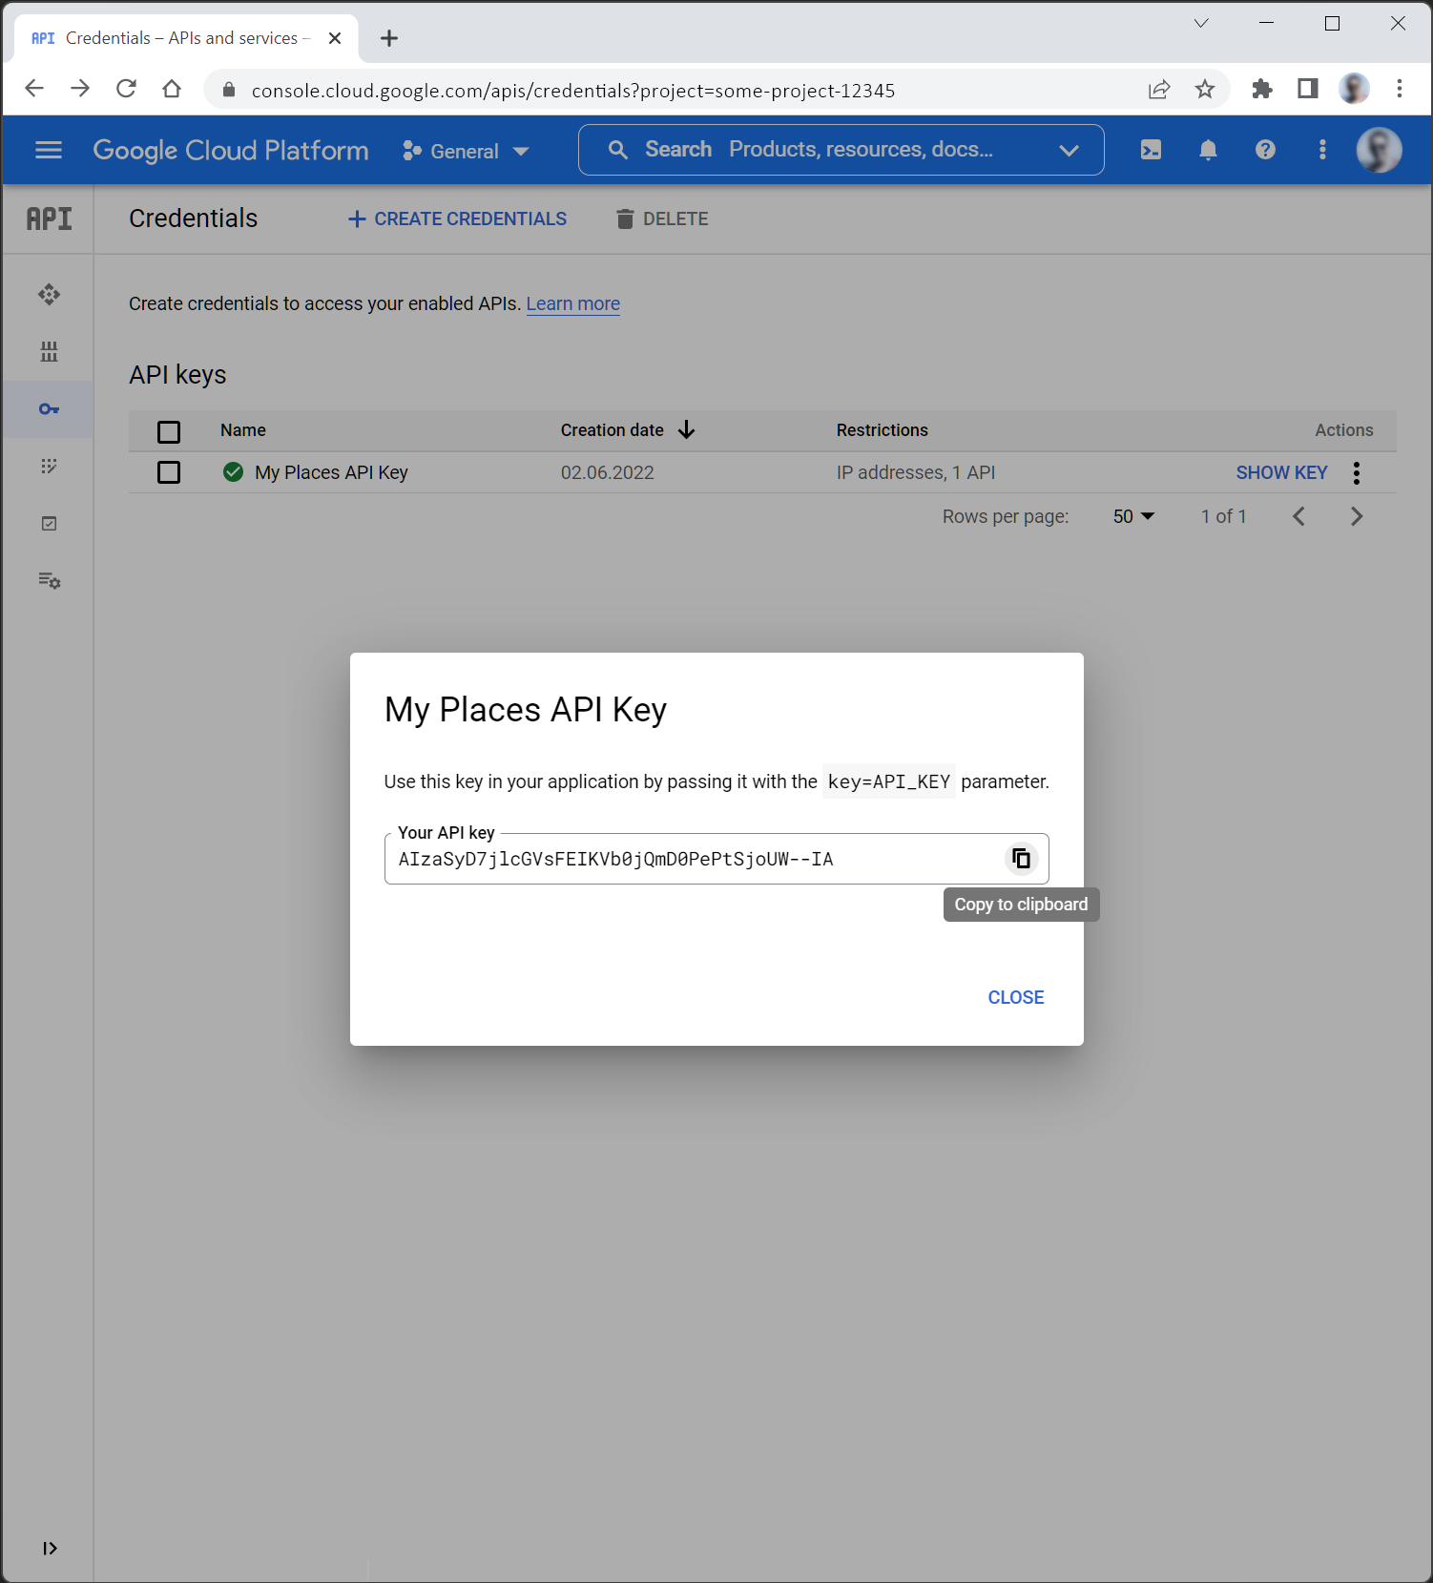Open the rows per page dropdown
This screenshot has height=1583, width=1433.
coord(1133,516)
